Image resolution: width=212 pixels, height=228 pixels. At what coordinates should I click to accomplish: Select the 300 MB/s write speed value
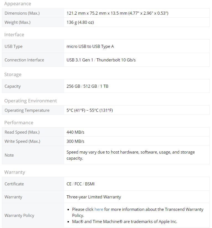[75, 141]
